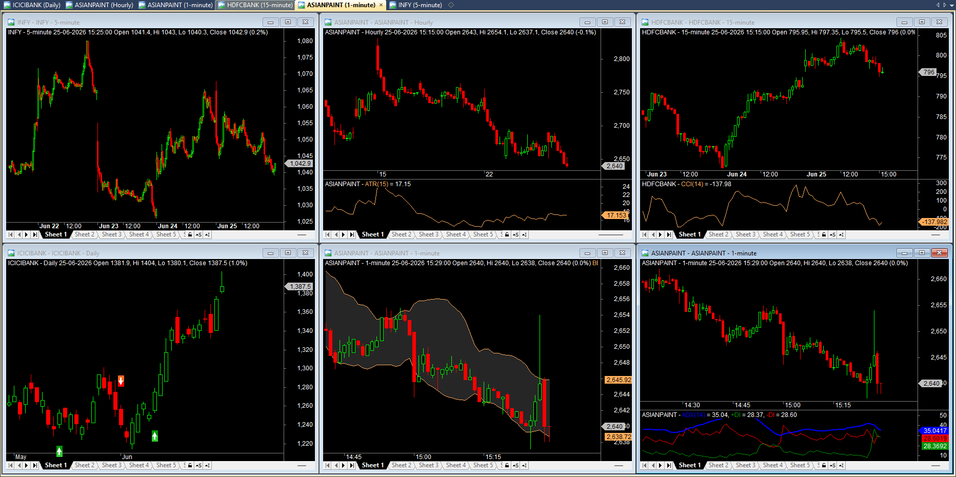Jump to last sheet in ASIANPAINT Hourly window
Screen dimensions: 956x477
pyautogui.click(x=352, y=234)
